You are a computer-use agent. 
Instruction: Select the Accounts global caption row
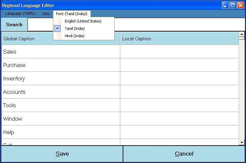point(61,92)
